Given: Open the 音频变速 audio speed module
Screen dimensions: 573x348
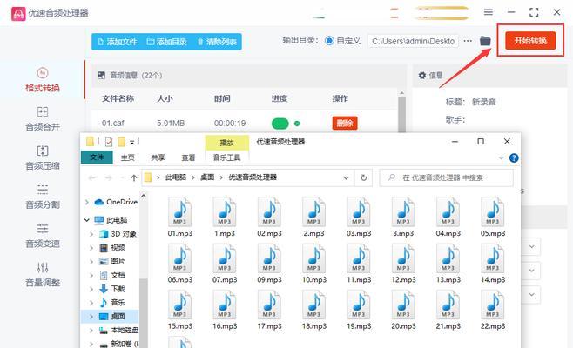Looking at the screenshot, I should tap(43, 236).
